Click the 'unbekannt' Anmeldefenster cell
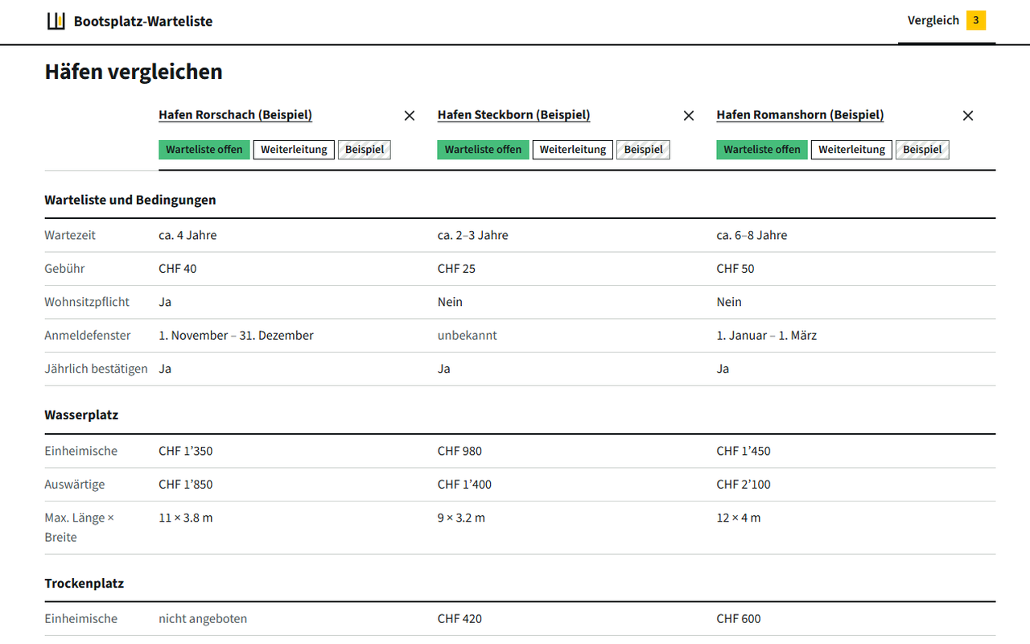 (x=468, y=336)
